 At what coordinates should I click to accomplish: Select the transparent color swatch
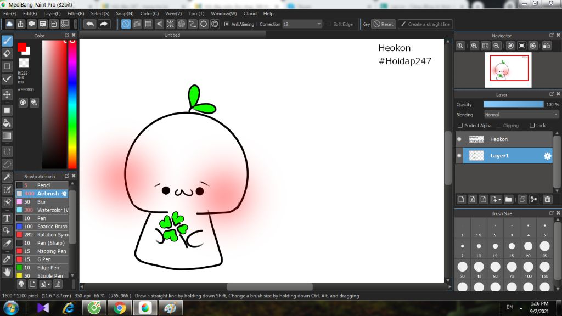24,63
